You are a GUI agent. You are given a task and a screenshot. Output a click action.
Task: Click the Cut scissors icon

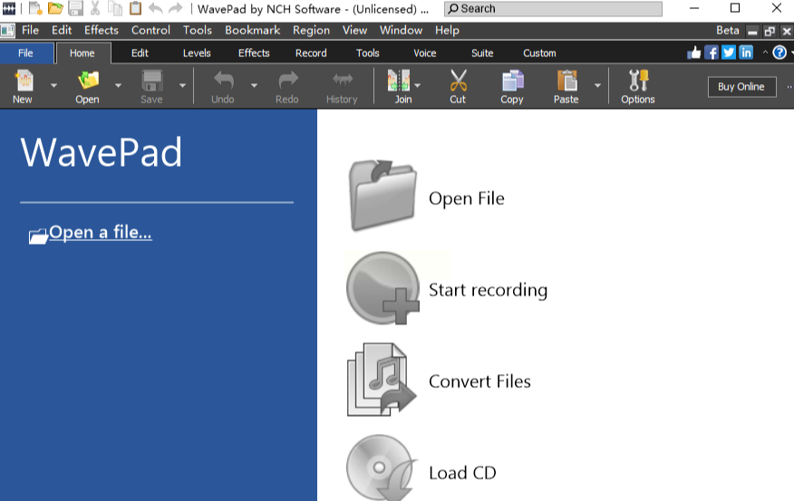[458, 82]
